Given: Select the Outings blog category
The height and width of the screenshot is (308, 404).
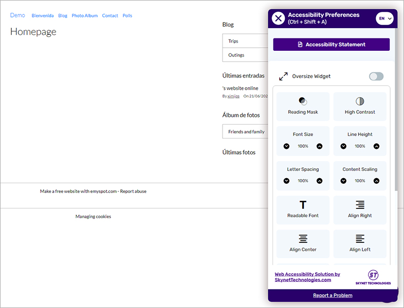Looking at the screenshot, I should [245, 55].
